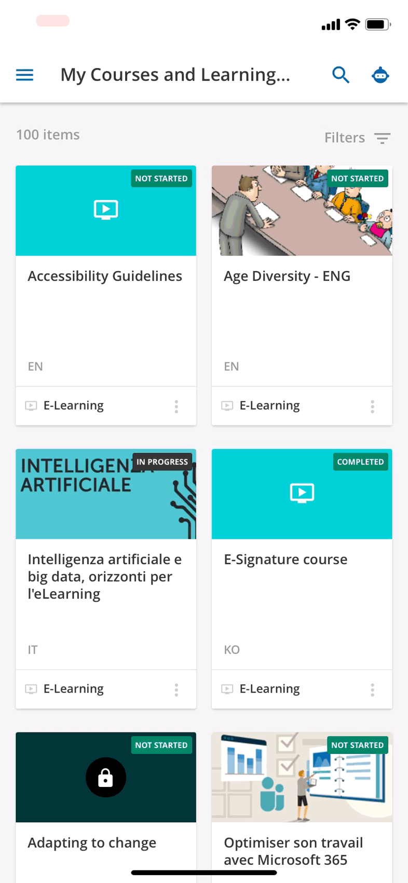Open options menu for Accessibility Guidelines card
Viewport: 408px width, 883px height.
pos(176,406)
